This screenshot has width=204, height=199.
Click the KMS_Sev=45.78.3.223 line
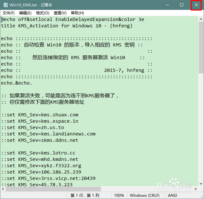click(37, 184)
